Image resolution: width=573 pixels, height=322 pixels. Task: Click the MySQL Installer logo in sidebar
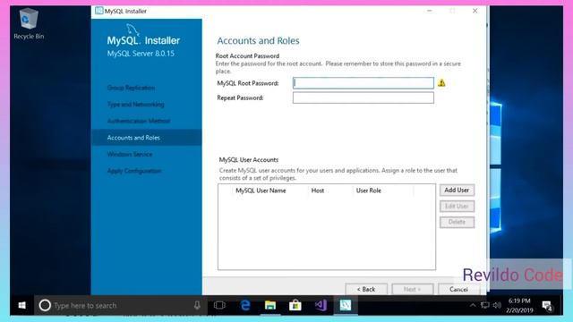[143, 36]
